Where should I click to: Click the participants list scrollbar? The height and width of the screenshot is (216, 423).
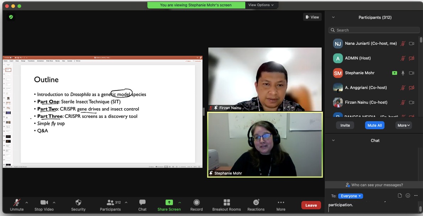click(421, 40)
